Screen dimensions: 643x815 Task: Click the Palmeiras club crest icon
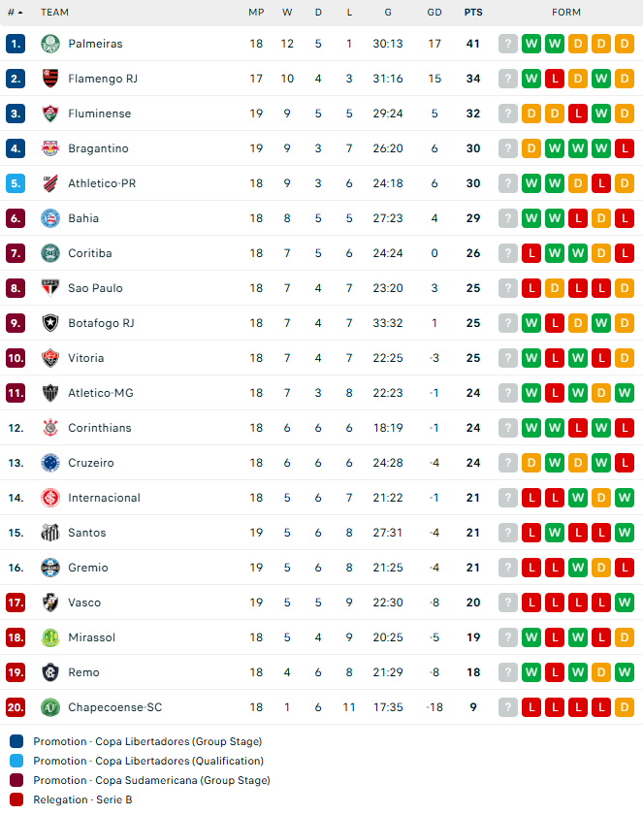tap(50, 44)
